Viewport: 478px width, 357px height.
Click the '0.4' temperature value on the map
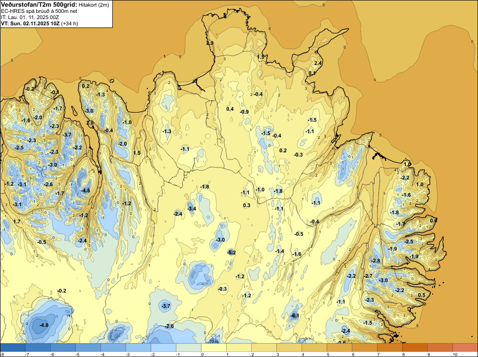[x=230, y=109]
